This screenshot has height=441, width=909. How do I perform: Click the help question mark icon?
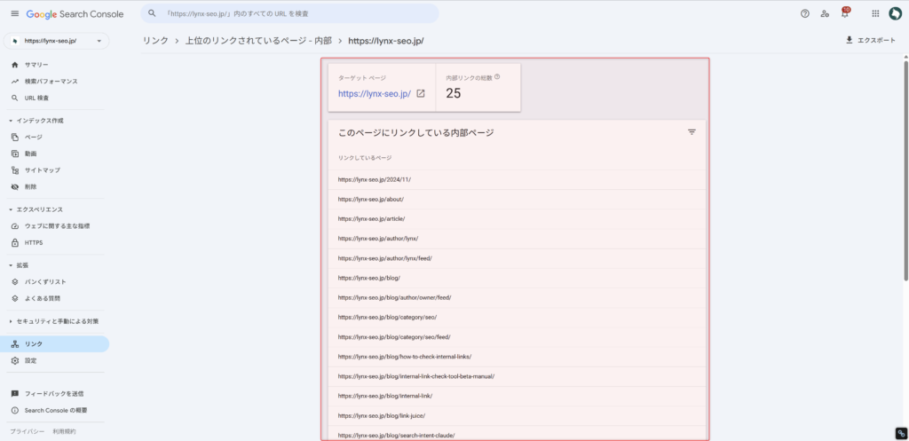pos(804,13)
